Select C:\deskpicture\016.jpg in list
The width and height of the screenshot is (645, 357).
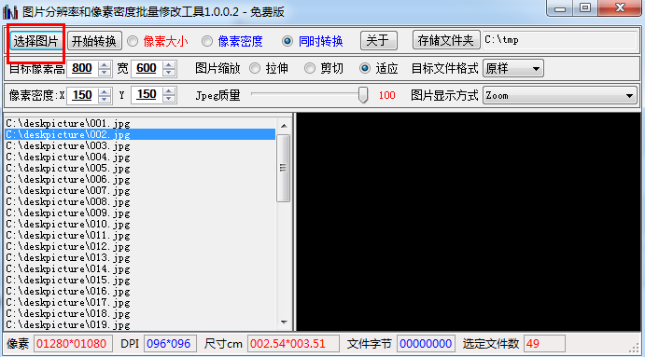140,291
